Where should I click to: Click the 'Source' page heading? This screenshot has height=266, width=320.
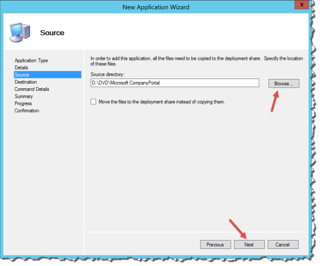pyautogui.click(x=52, y=33)
